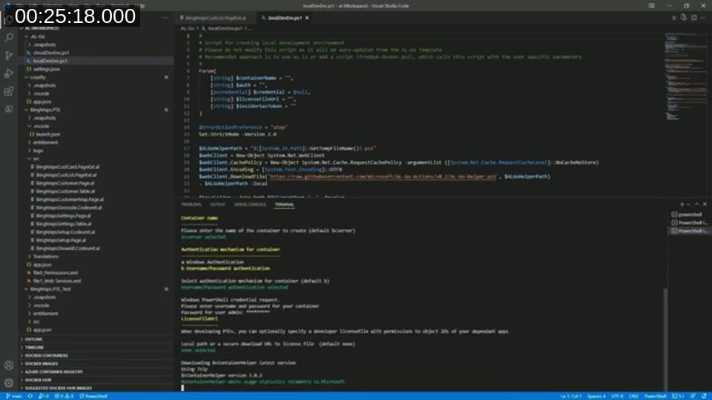Click the main branch indicator in status bar
Image resolution: width=712 pixels, height=400 pixels.
click(x=14, y=396)
